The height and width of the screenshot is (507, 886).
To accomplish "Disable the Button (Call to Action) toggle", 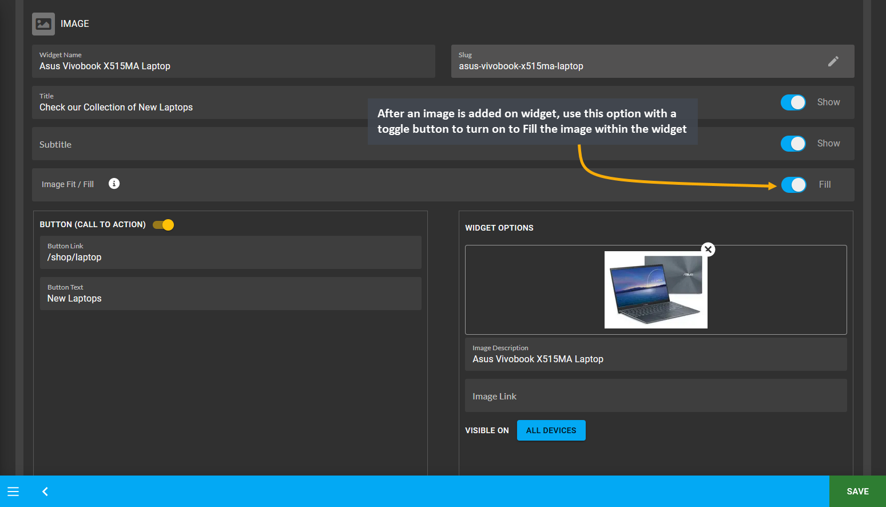I will 164,225.
